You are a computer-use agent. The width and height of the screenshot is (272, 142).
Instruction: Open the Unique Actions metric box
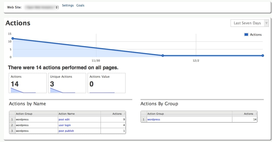pos(67,83)
